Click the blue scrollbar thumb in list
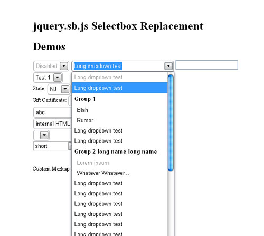Image resolution: width=264 pixels, height=236 pixels. (x=171, y=122)
